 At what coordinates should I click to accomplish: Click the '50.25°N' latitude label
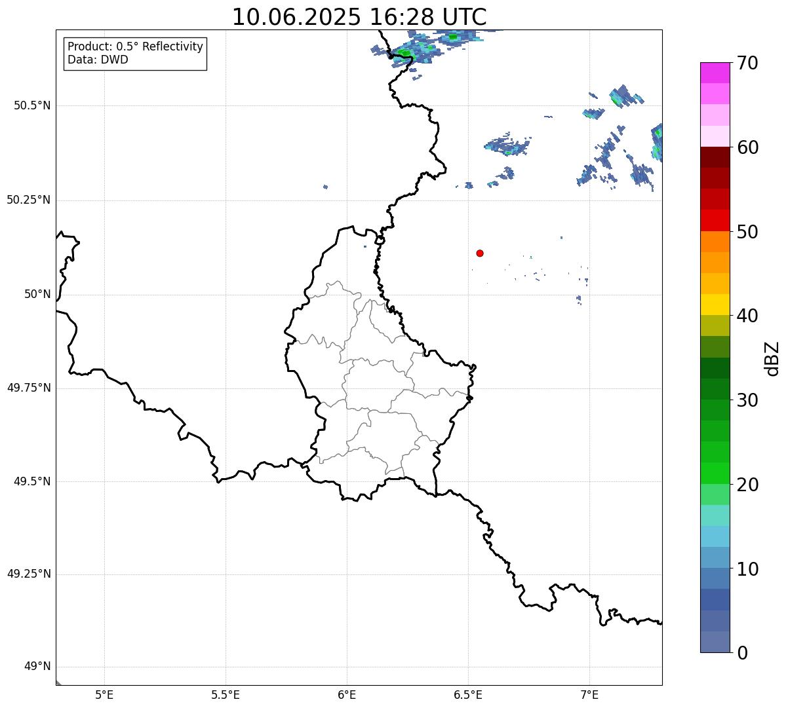coord(28,200)
